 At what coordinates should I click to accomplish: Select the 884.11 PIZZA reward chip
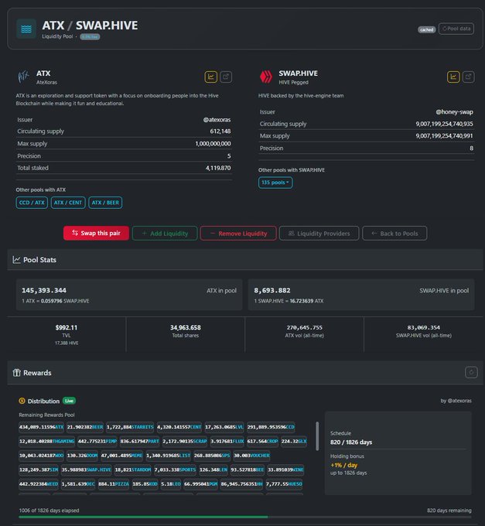coord(114,484)
